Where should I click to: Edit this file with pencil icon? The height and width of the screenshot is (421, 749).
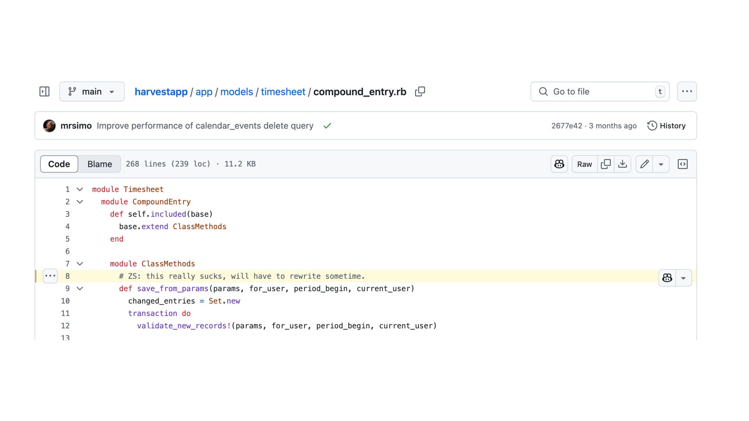644,164
